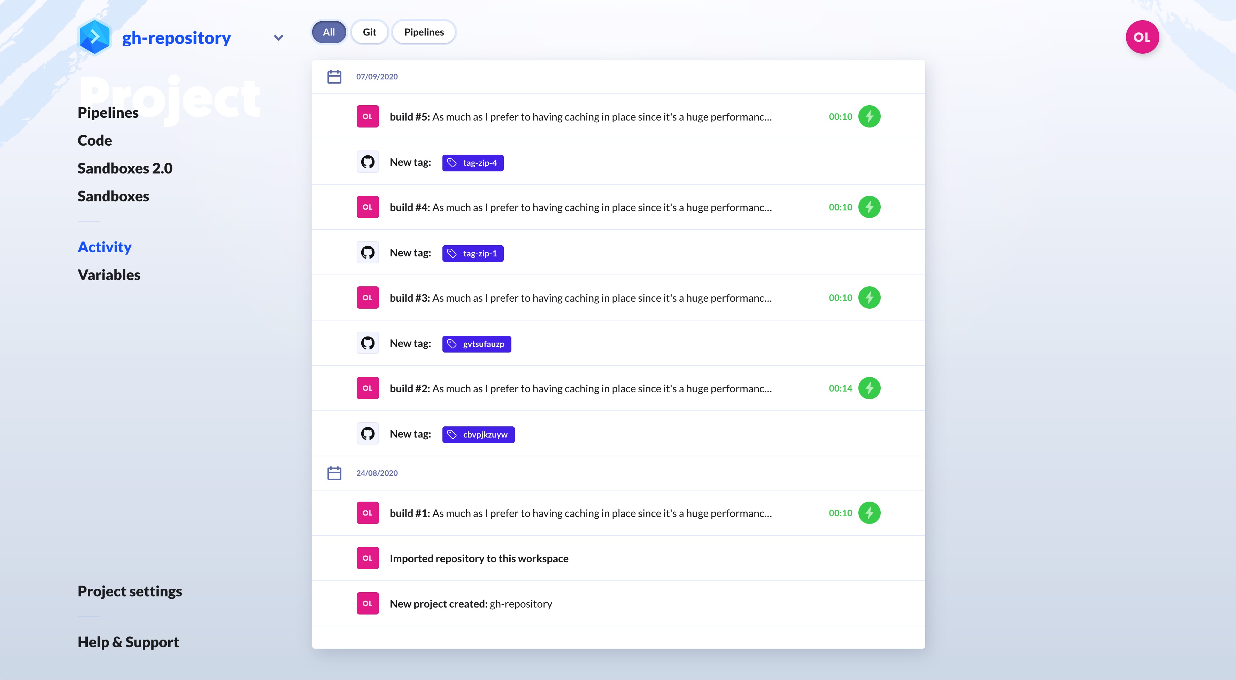Switch to the Pipelines filter tab
The height and width of the screenshot is (680, 1236).
(424, 32)
